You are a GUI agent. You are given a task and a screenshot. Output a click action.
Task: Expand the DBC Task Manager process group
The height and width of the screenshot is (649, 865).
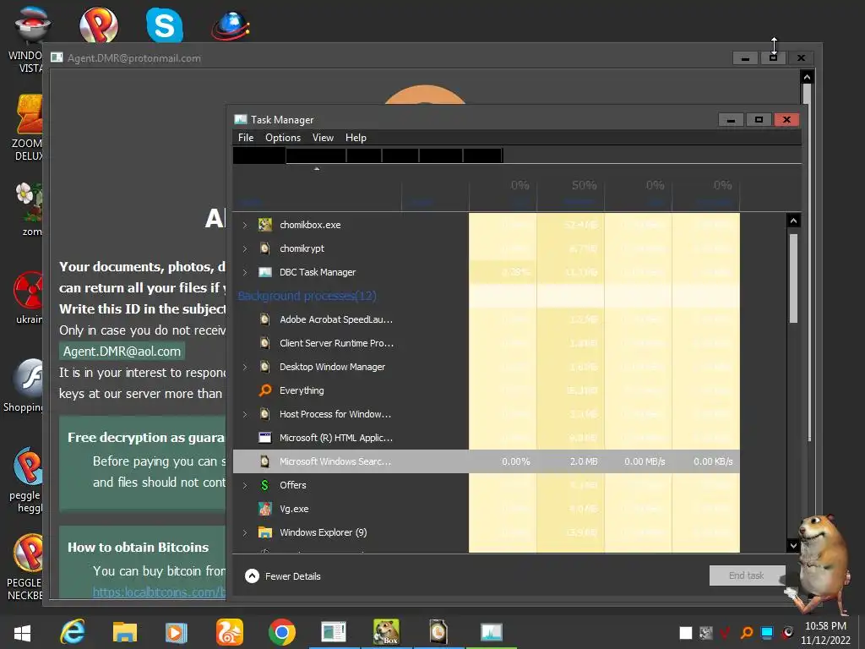pyautogui.click(x=245, y=272)
